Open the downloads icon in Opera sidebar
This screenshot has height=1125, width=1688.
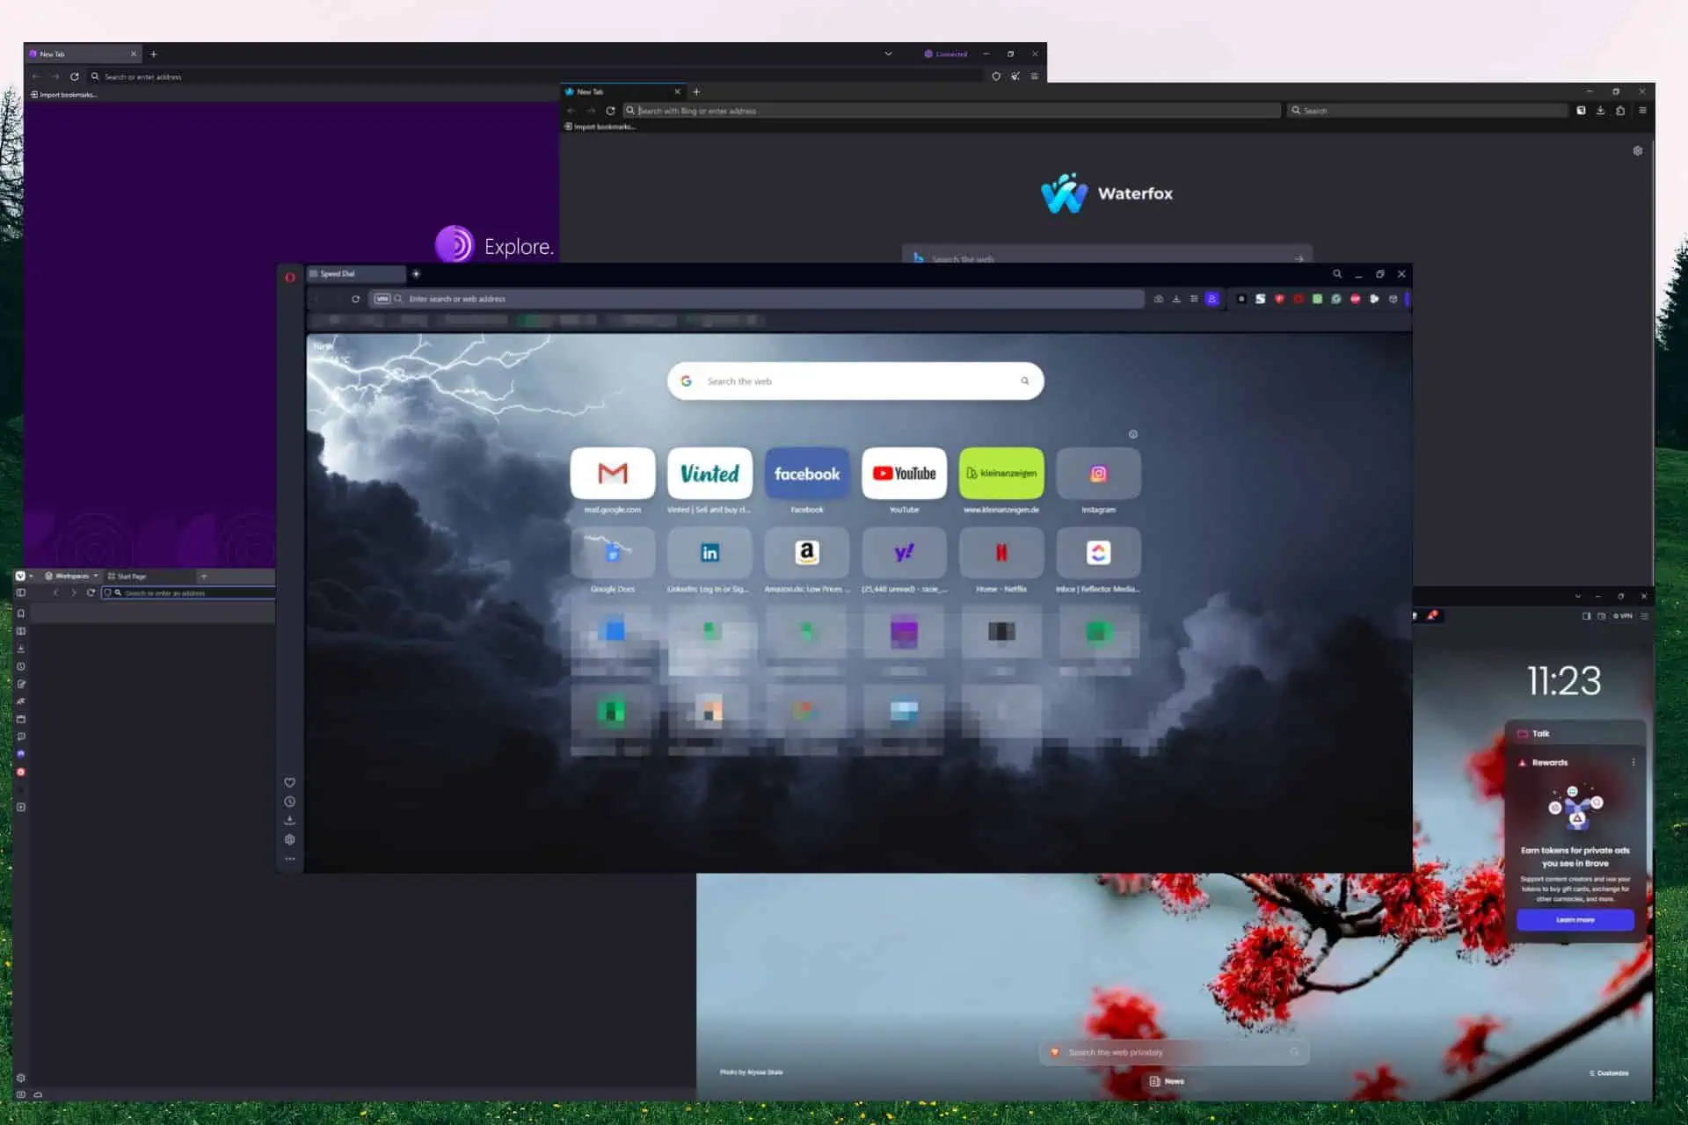(x=289, y=820)
